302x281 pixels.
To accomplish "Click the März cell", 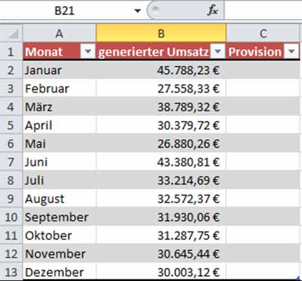I will (59, 107).
